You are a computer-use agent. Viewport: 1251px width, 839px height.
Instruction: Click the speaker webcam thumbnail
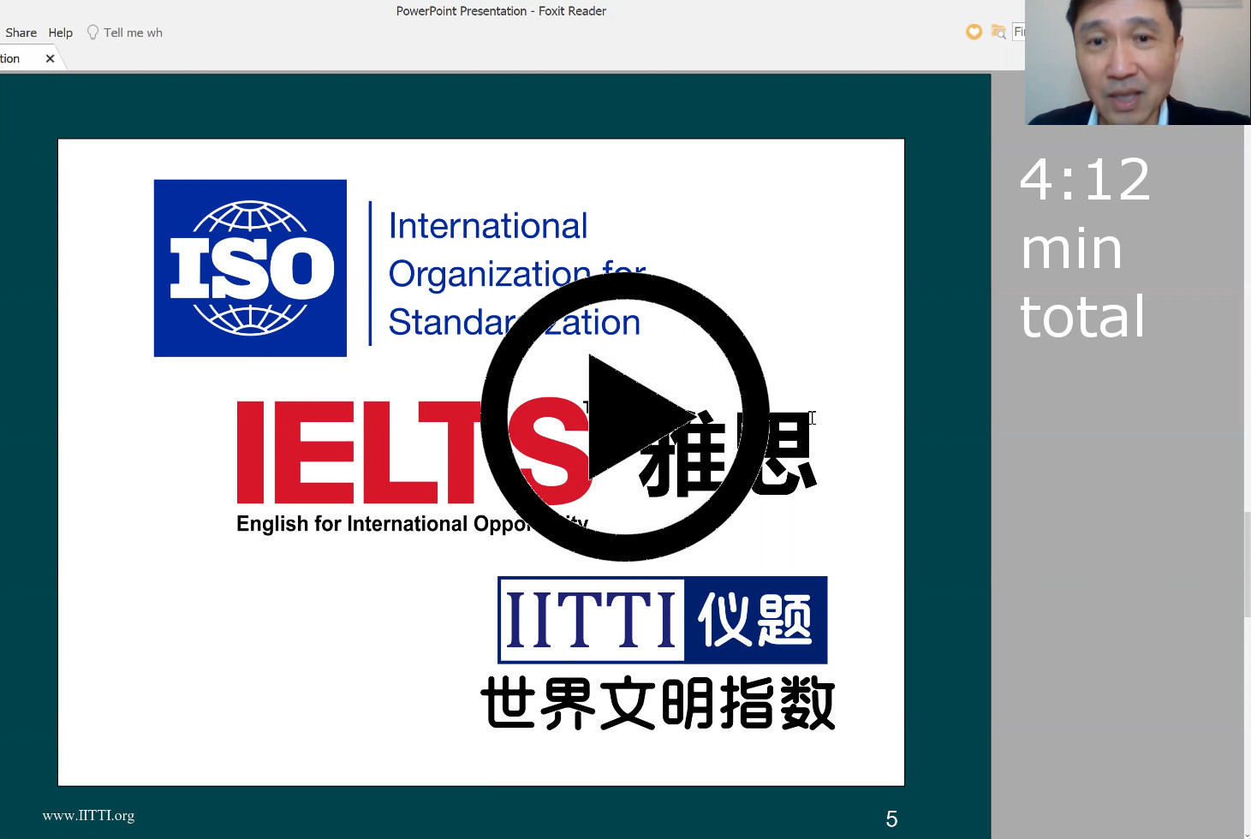point(1138,62)
